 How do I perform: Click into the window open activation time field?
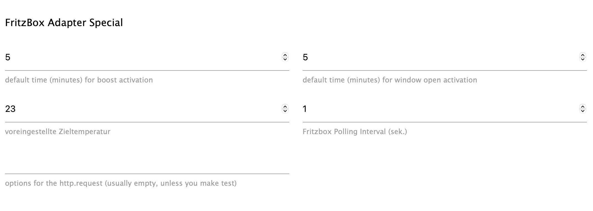pos(436,57)
